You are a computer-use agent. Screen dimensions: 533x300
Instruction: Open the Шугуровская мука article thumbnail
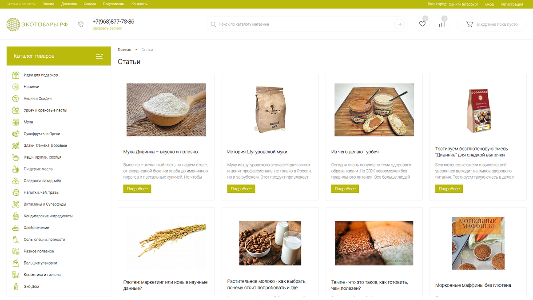[x=270, y=109]
